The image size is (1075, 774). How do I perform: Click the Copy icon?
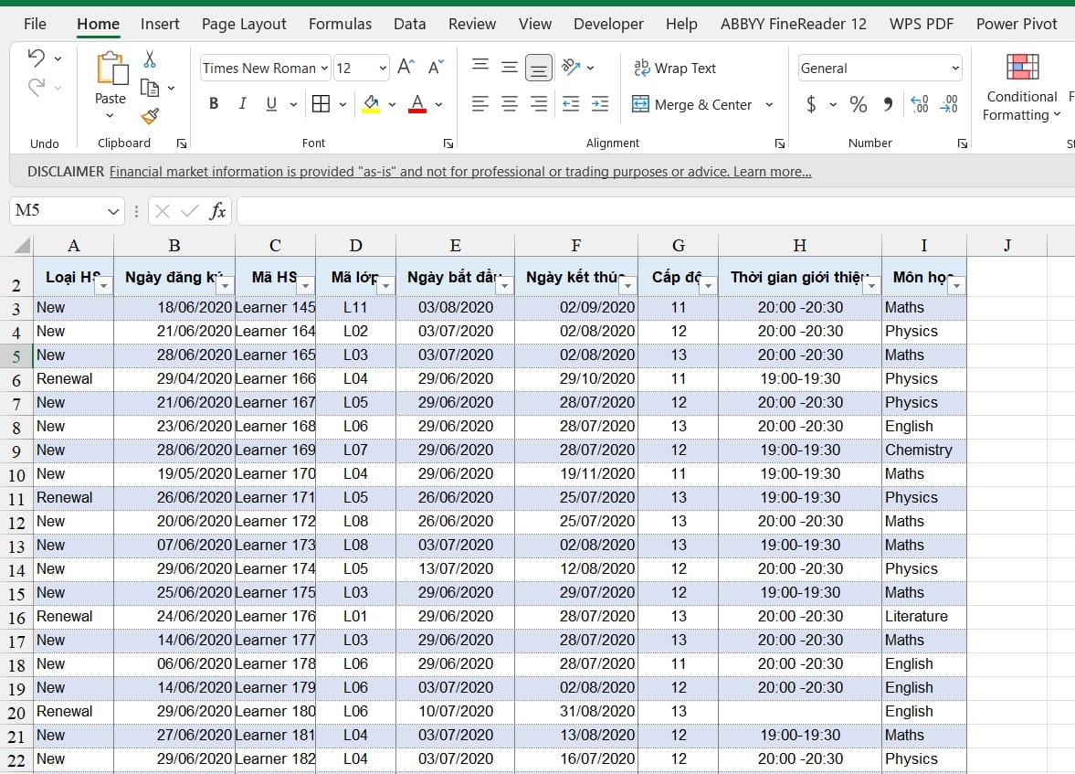tap(150, 88)
